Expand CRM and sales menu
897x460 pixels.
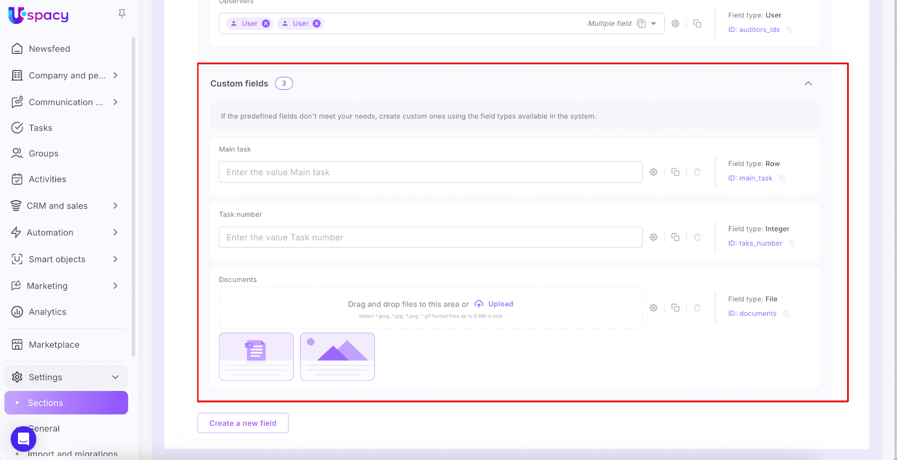pyautogui.click(x=115, y=206)
